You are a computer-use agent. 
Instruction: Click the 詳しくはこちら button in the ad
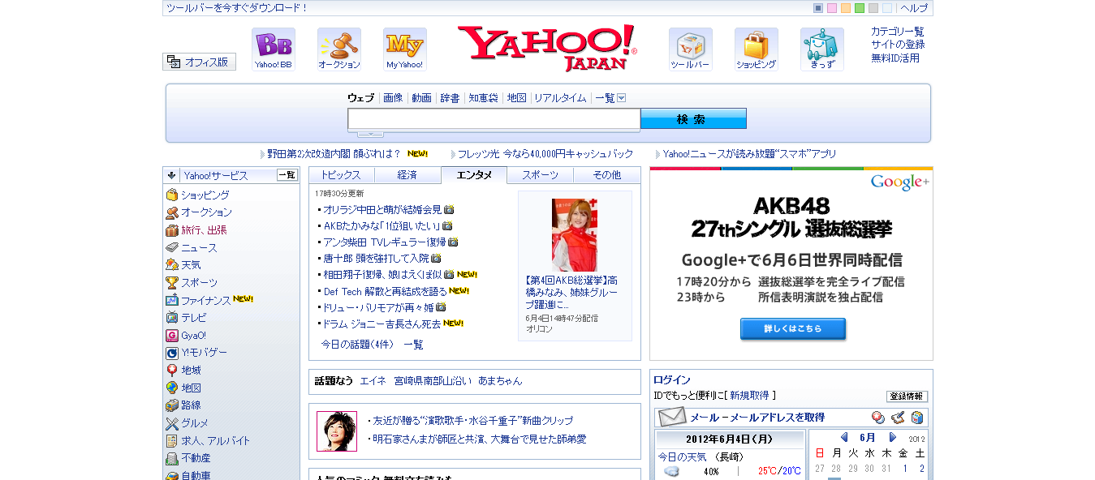(x=793, y=329)
